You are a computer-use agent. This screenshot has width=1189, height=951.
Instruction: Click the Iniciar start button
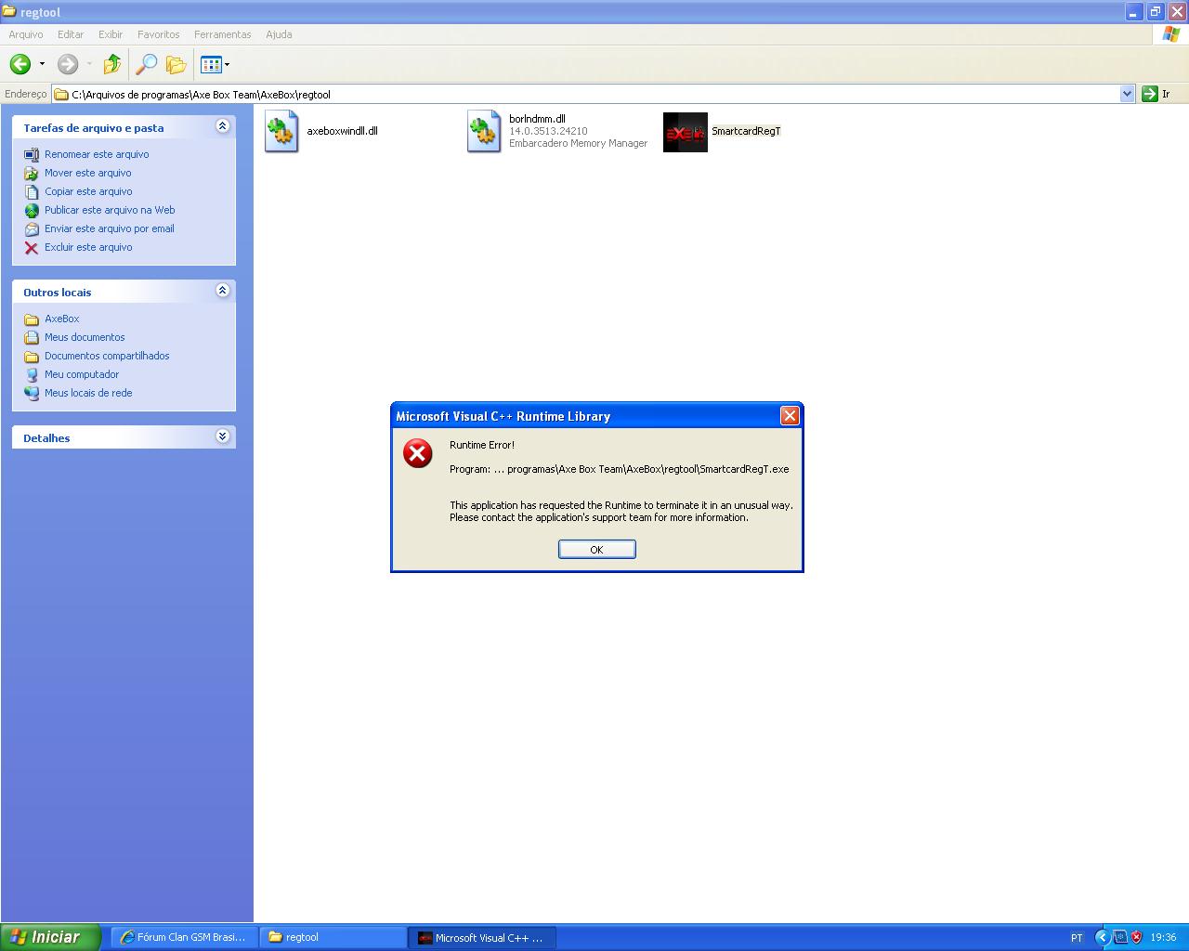click(x=50, y=937)
